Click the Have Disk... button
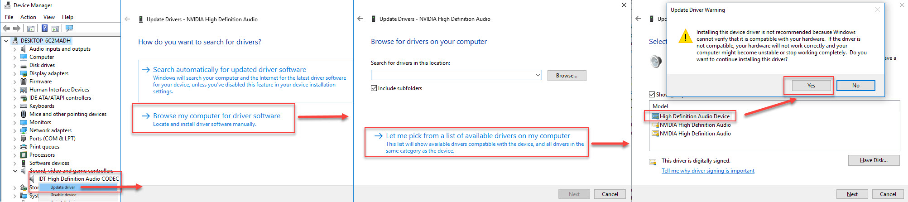Image resolution: width=908 pixels, height=202 pixels. pyautogui.click(x=874, y=160)
